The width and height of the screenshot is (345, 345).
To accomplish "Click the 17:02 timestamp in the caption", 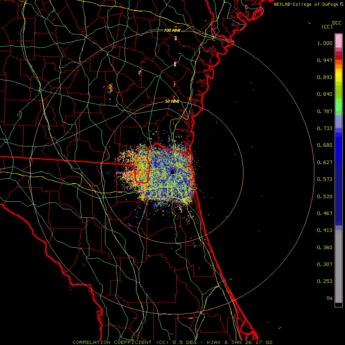I will [x=264, y=342].
